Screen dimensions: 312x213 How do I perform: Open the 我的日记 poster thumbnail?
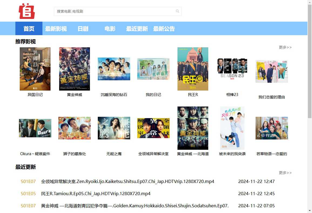153,69
